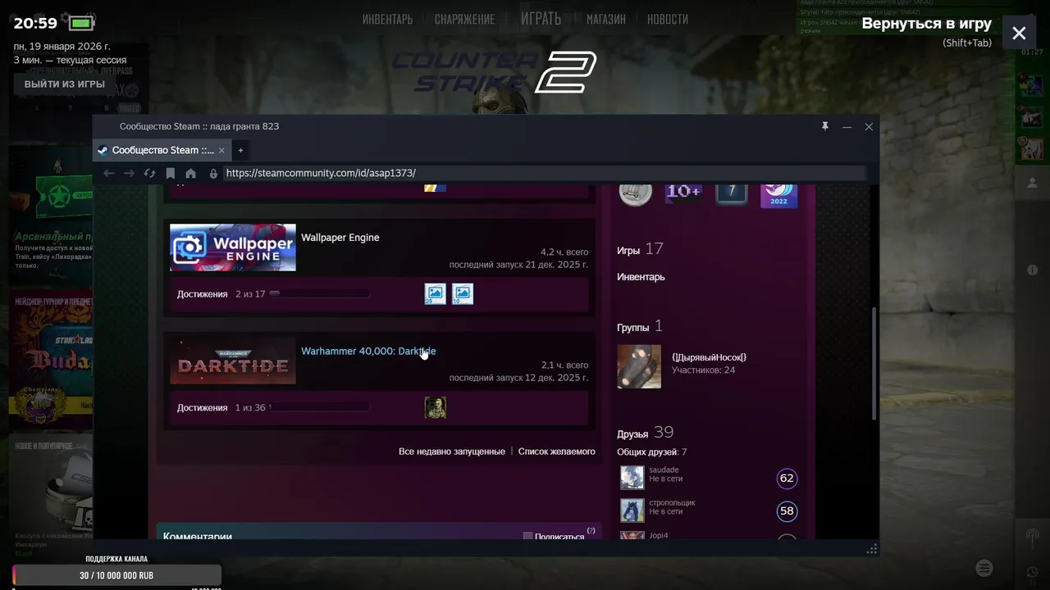This screenshot has width=1050, height=590.
Task: Open the Wallpaper Engine title link
Action: pos(340,238)
